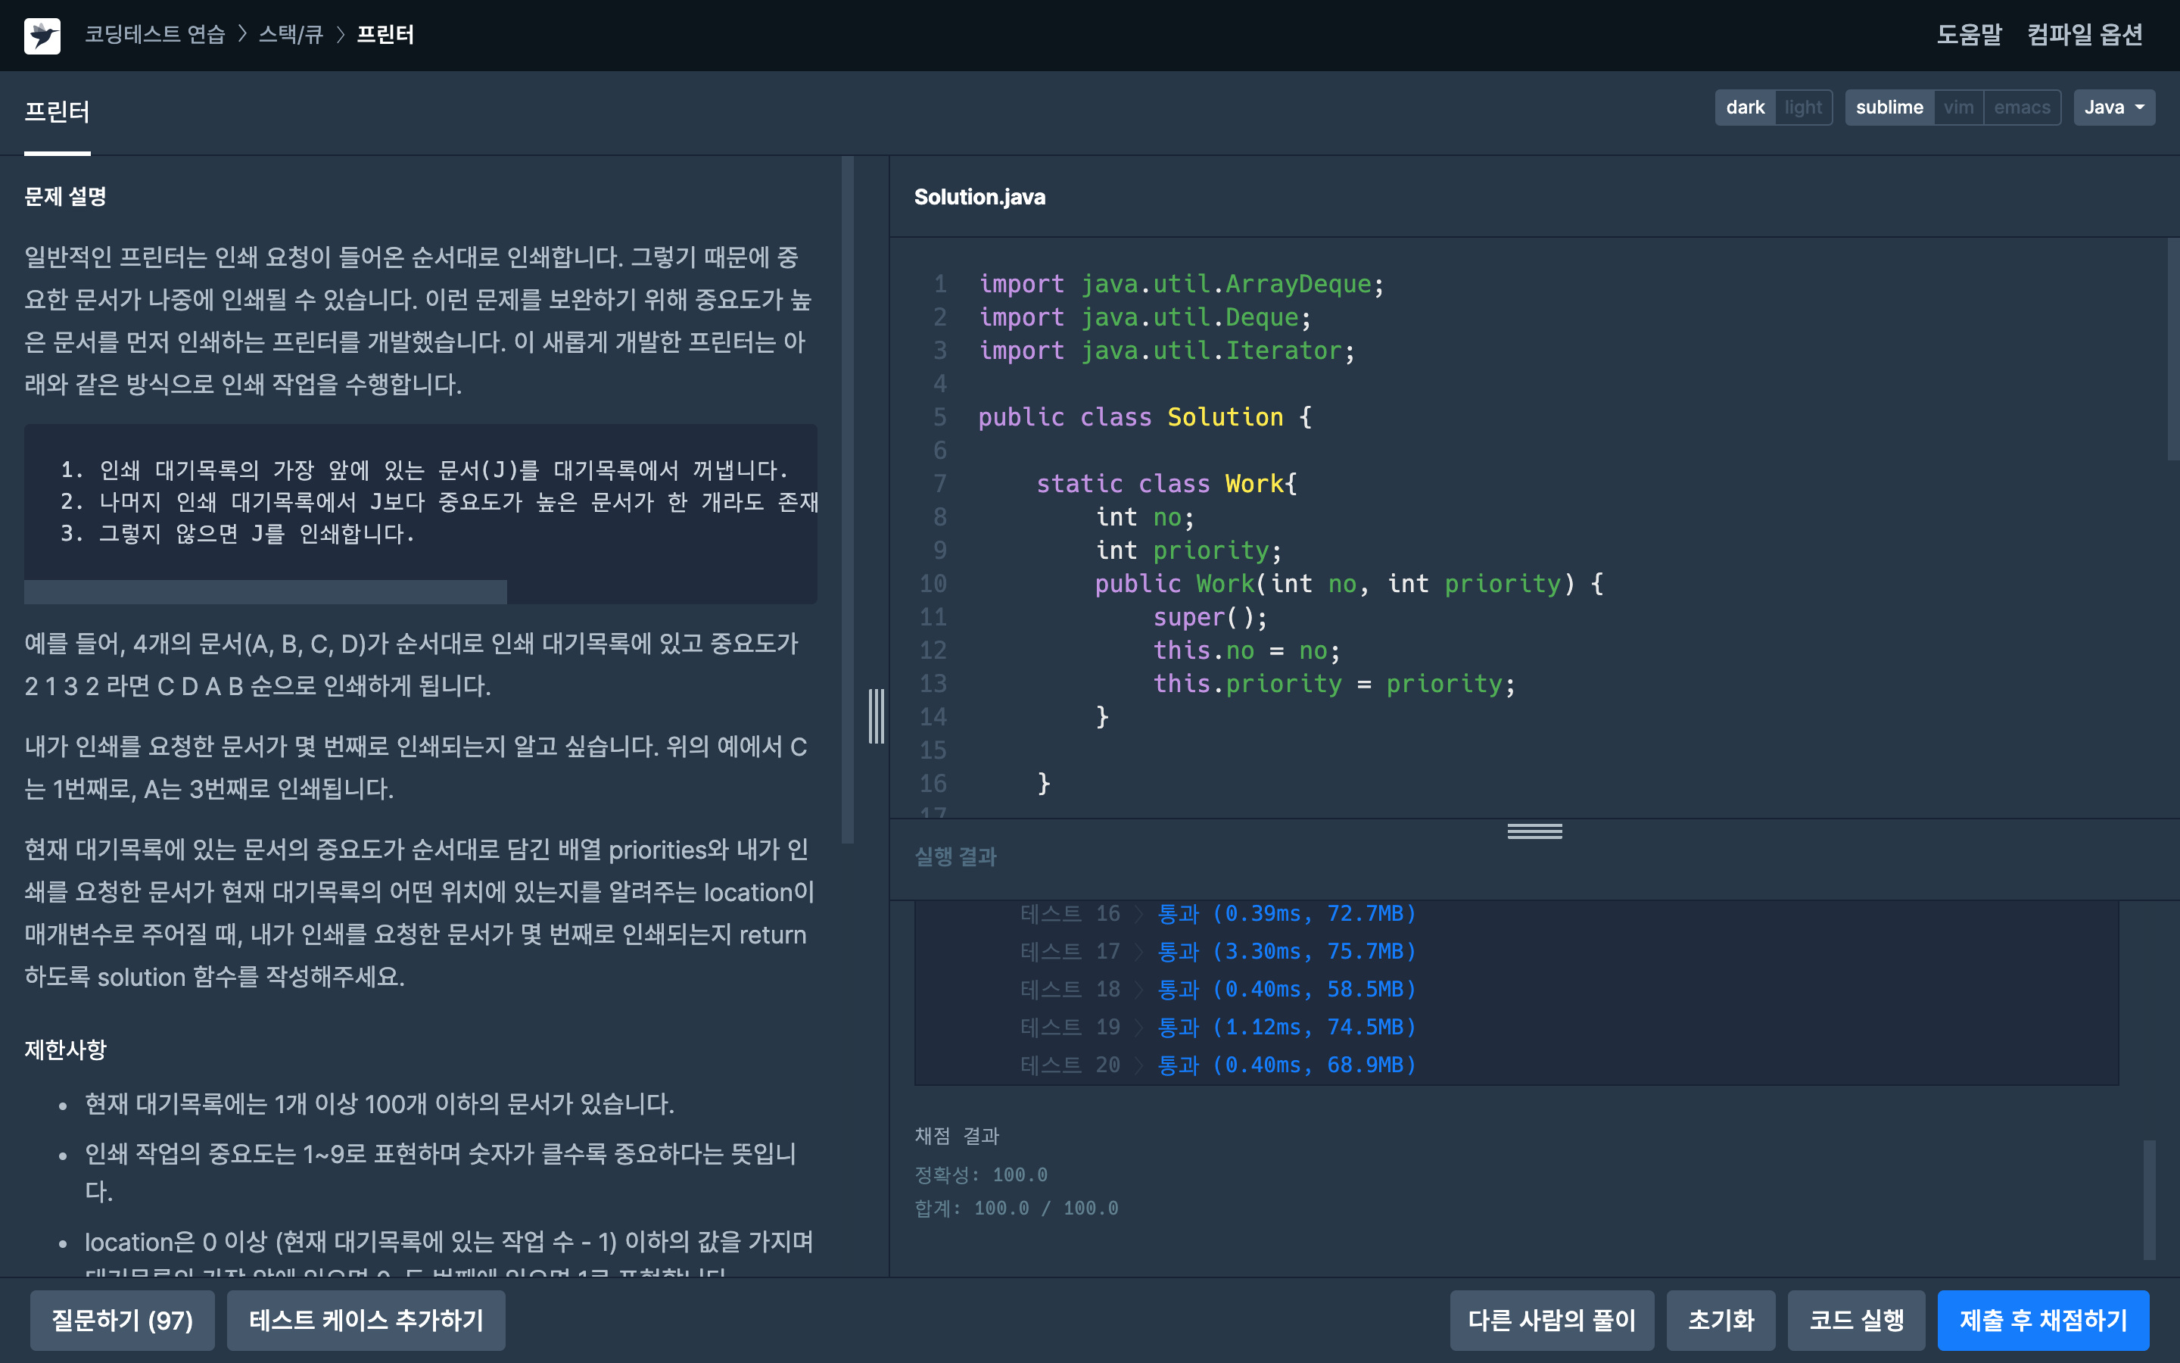Enable emacs keybinding mode
The height and width of the screenshot is (1363, 2180).
pos(2022,108)
